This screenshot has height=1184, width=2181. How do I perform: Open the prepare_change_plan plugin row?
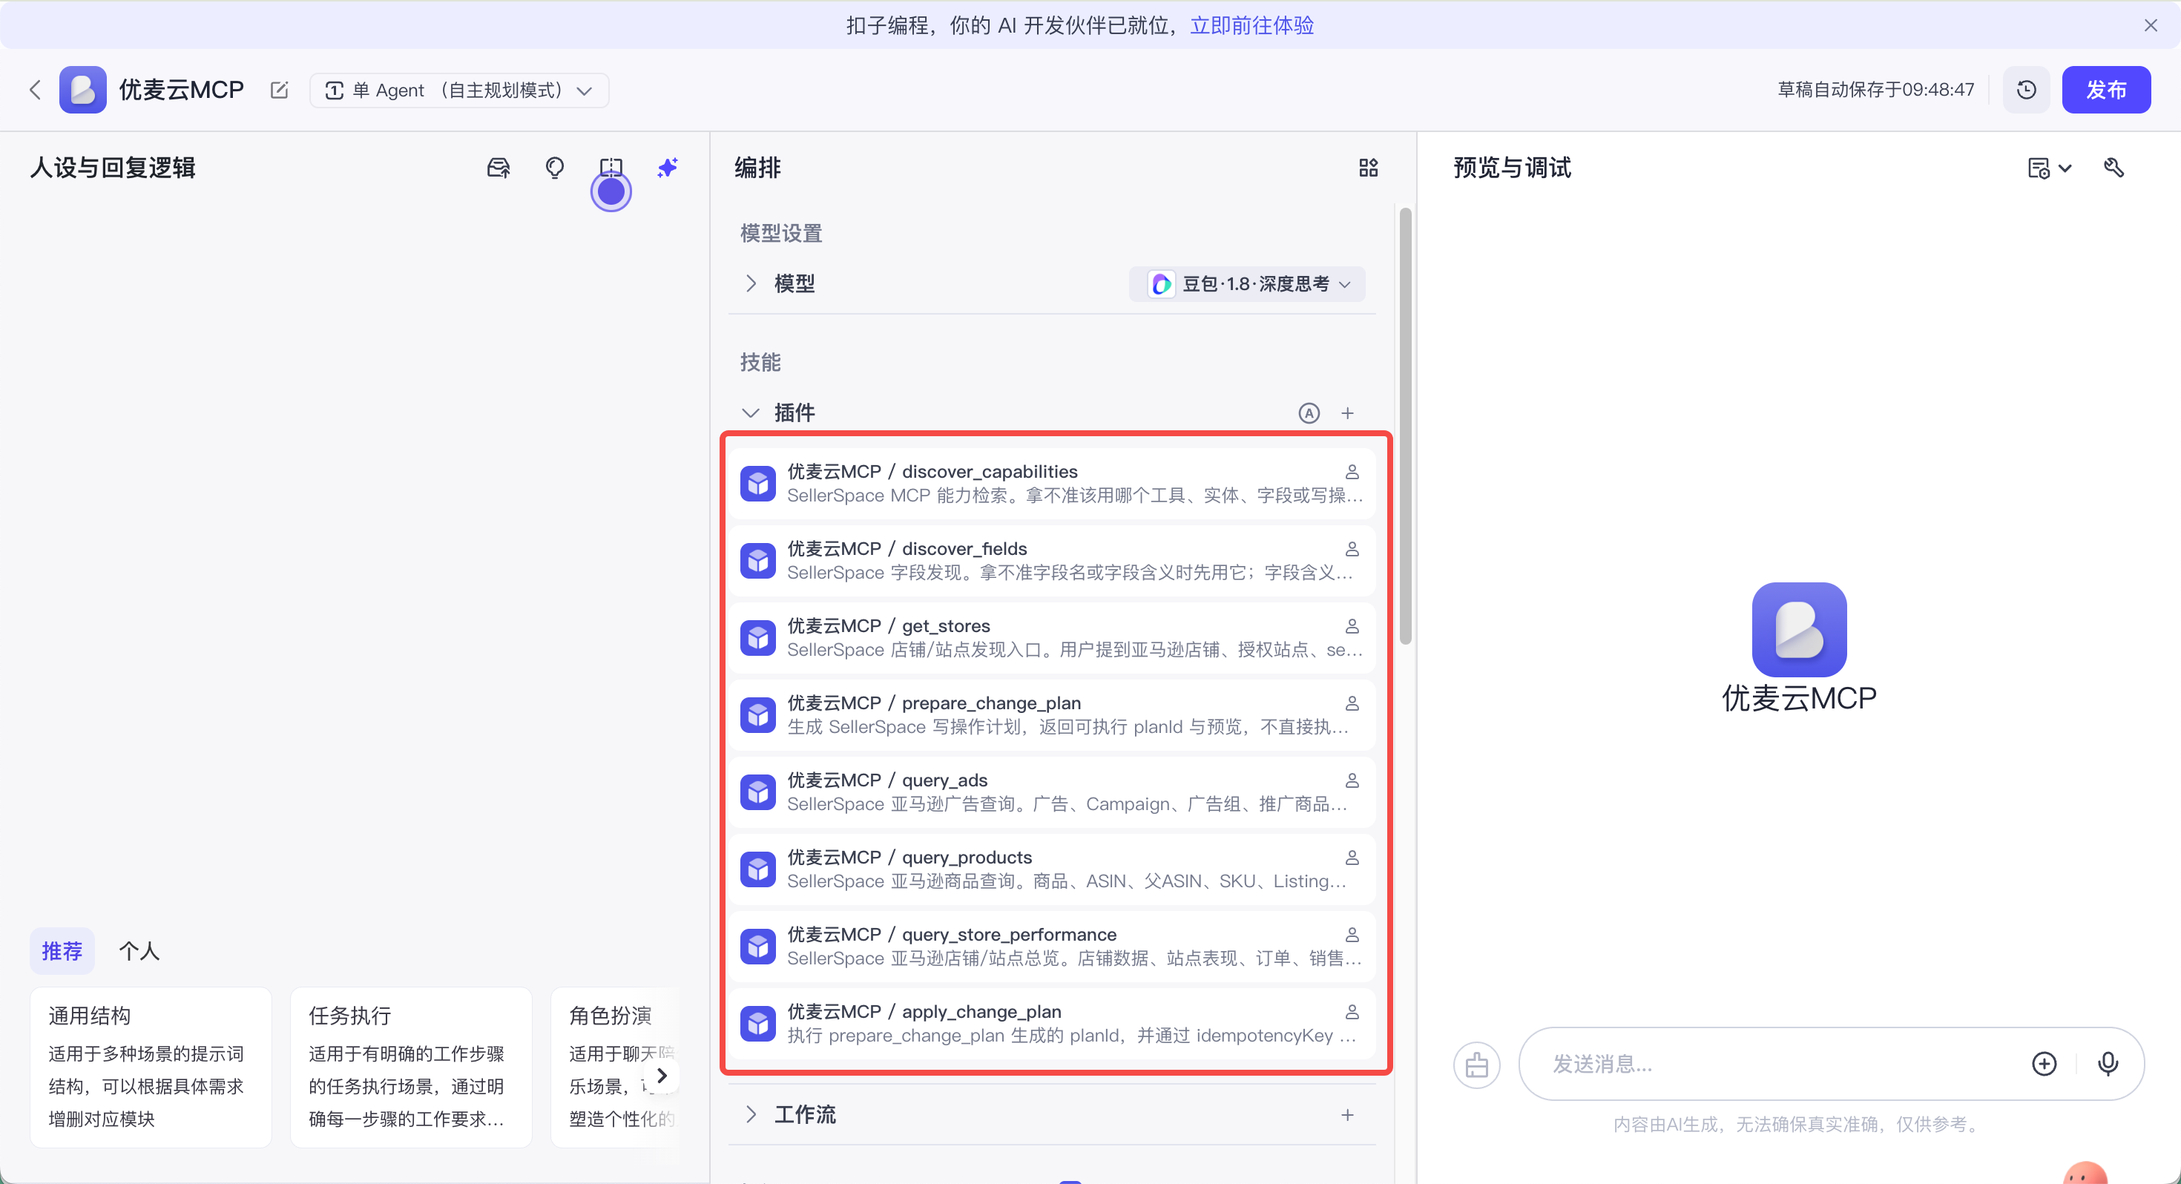pos(1052,715)
